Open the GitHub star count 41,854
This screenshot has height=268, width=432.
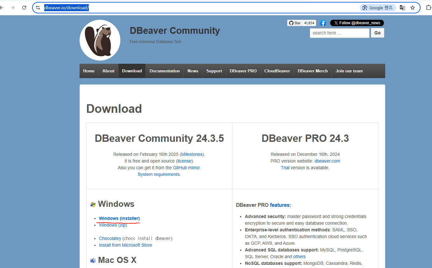309,23
